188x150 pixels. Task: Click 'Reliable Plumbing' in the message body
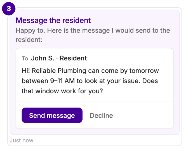pyautogui.click(x=59, y=71)
